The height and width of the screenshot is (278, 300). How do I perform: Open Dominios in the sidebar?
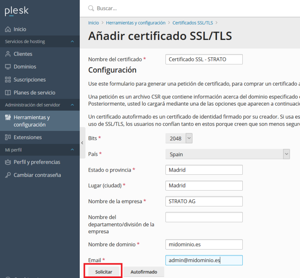click(40, 67)
